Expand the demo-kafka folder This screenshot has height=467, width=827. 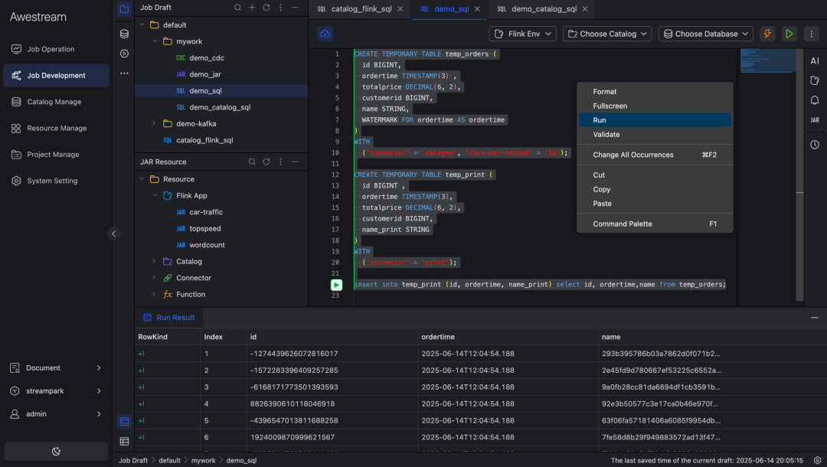pos(154,123)
